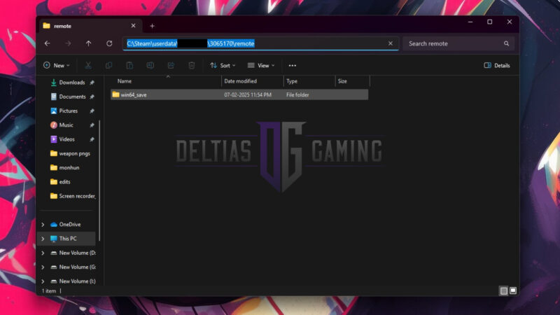Expand the OneDrive tree node

[43, 225]
